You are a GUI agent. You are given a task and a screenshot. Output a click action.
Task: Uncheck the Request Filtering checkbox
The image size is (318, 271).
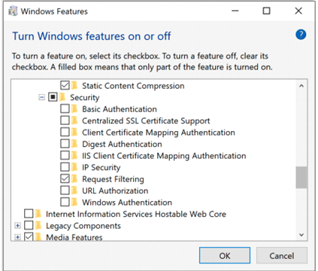tap(65, 179)
